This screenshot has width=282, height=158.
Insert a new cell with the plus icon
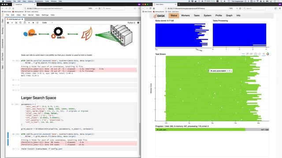12,23
